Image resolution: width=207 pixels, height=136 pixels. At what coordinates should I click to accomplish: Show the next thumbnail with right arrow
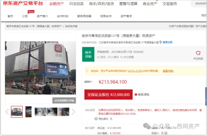click(x=73, y=112)
